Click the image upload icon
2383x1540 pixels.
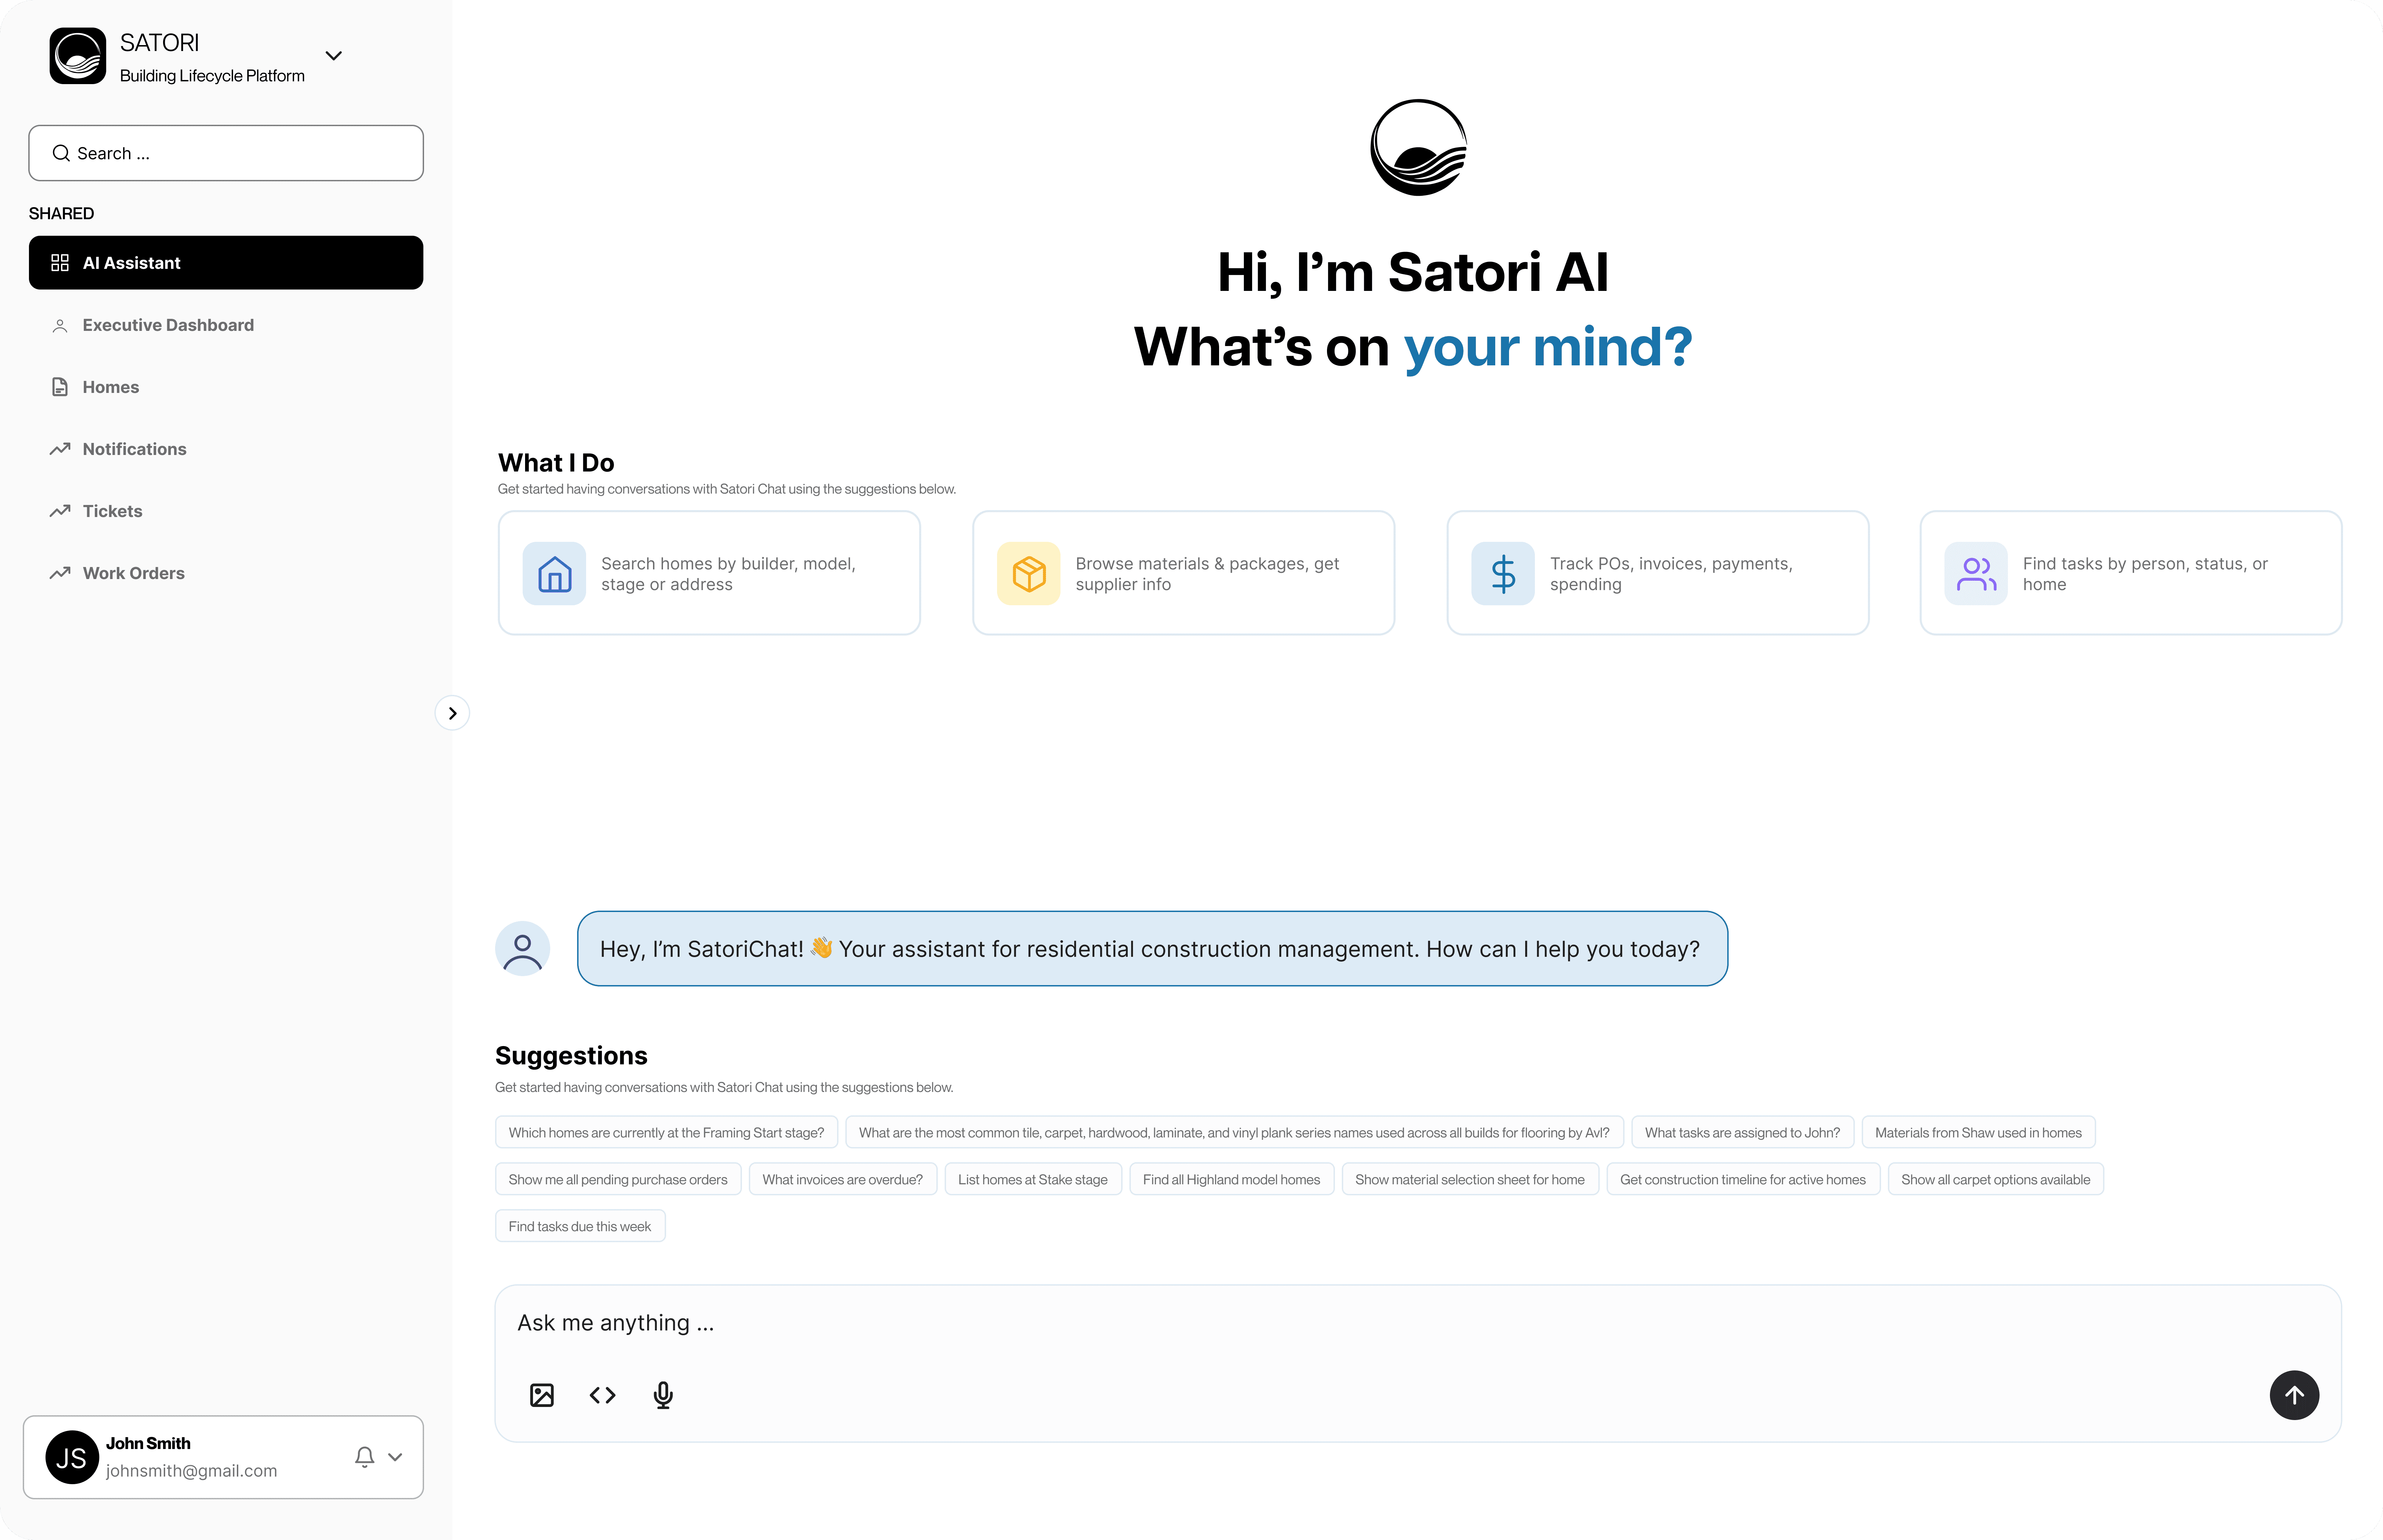tap(541, 1395)
